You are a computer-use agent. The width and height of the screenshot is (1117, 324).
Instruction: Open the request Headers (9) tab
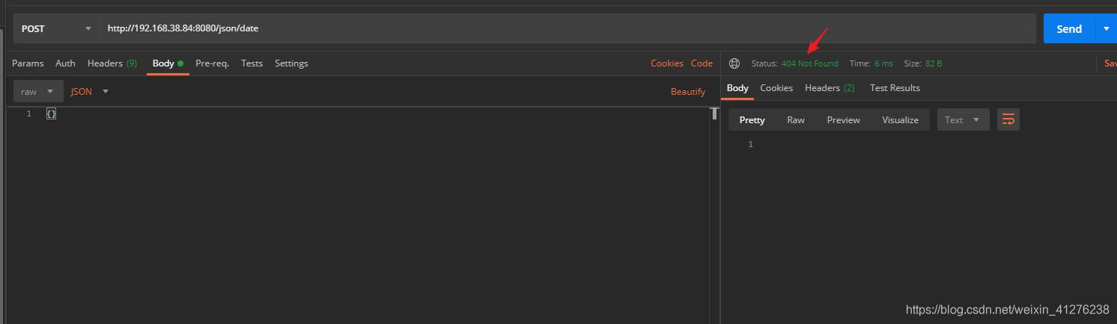(x=112, y=63)
